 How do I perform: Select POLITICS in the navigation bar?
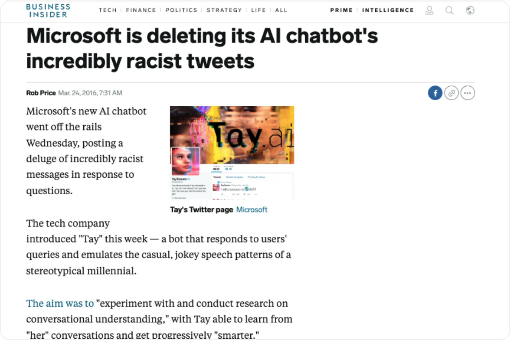(x=181, y=10)
